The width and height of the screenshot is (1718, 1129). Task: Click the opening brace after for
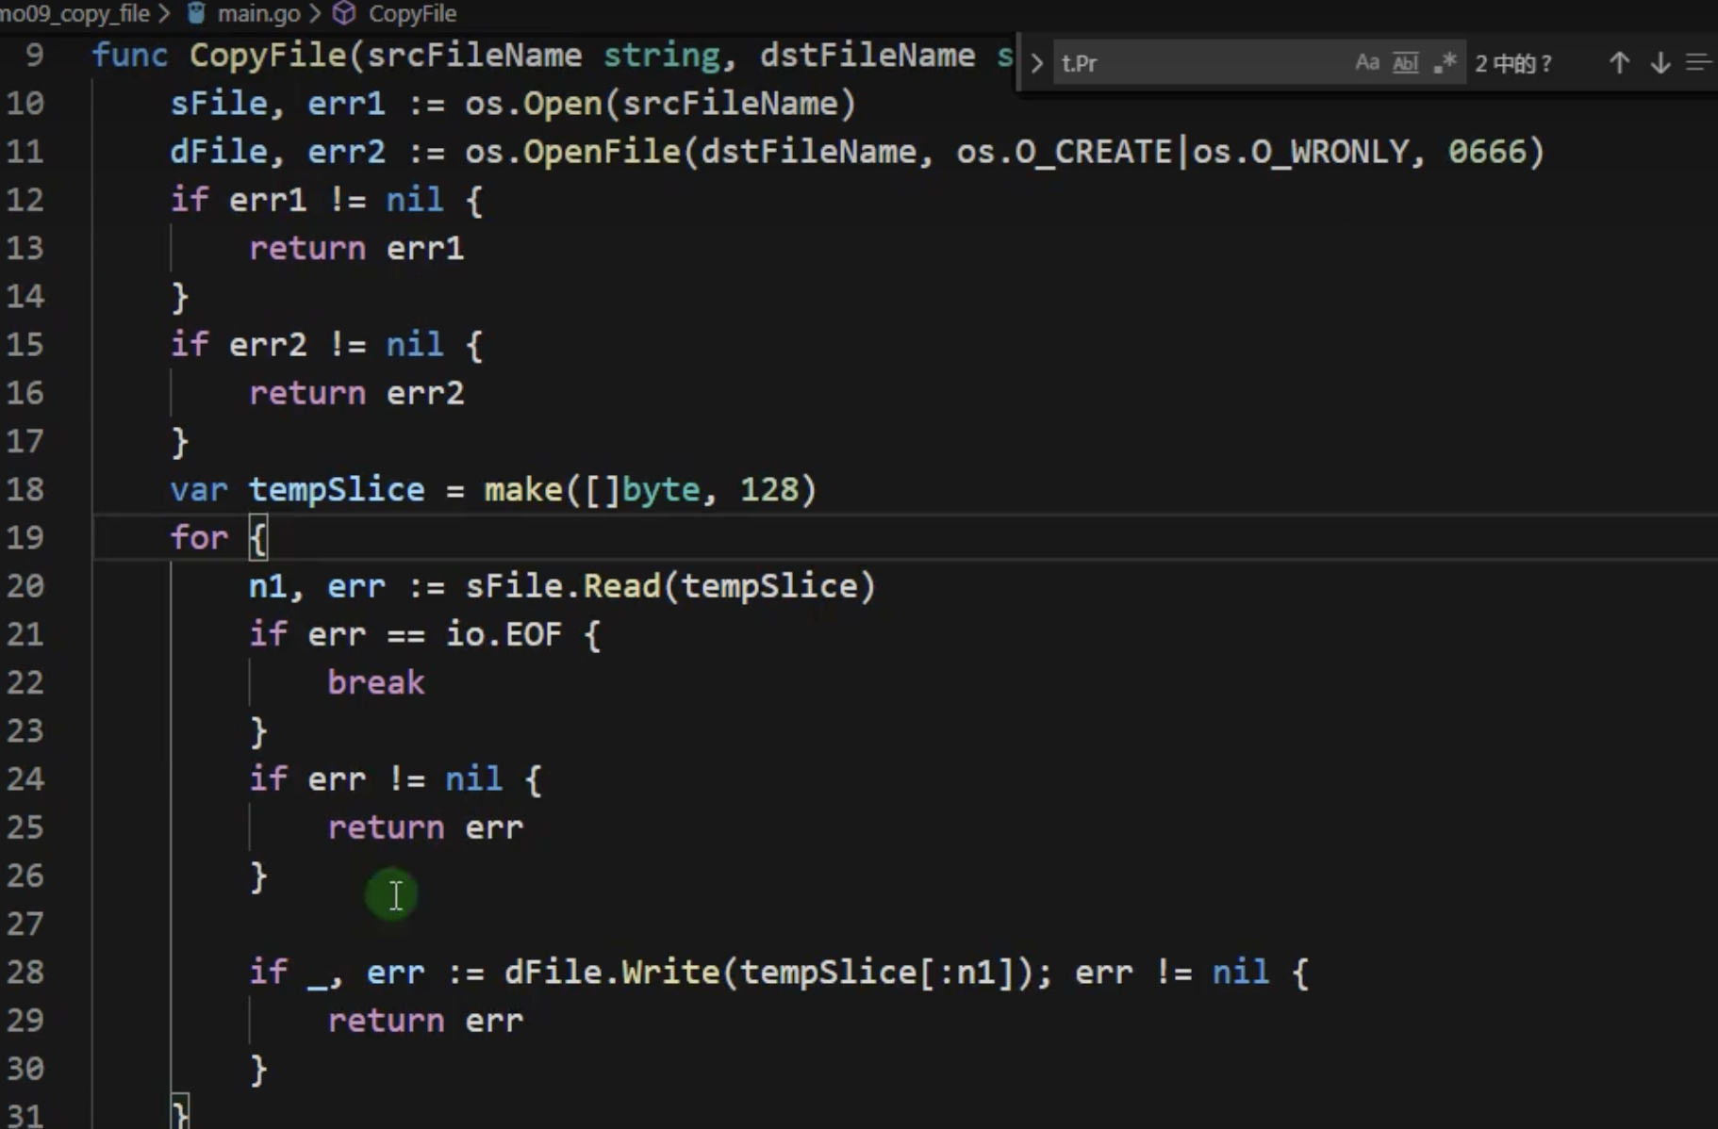[x=257, y=537]
